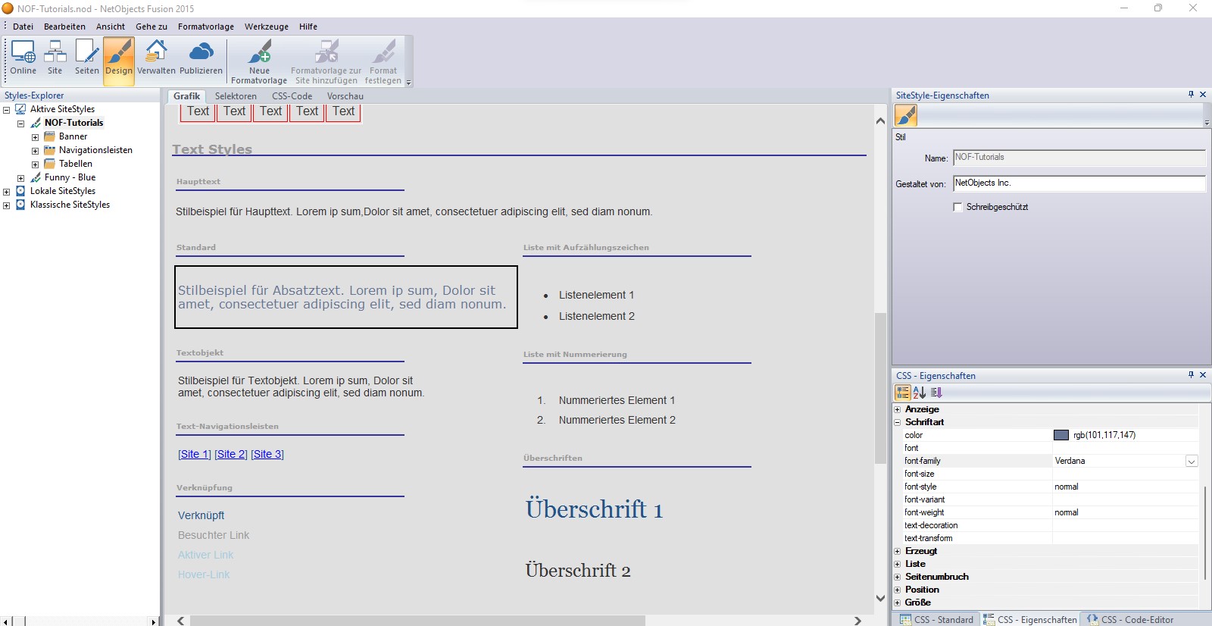Enable the Schreibgeschützt checkbox
This screenshot has height=626, width=1212.
[957, 207]
